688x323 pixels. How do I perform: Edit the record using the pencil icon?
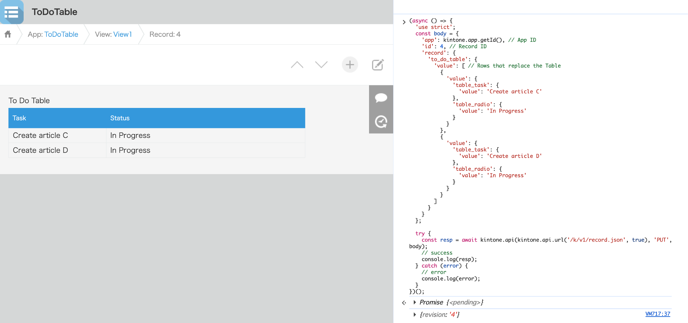pos(378,65)
